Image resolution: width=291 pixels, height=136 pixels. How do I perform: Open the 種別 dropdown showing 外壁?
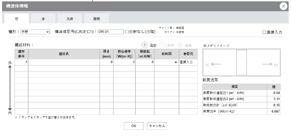tap(35, 32)
